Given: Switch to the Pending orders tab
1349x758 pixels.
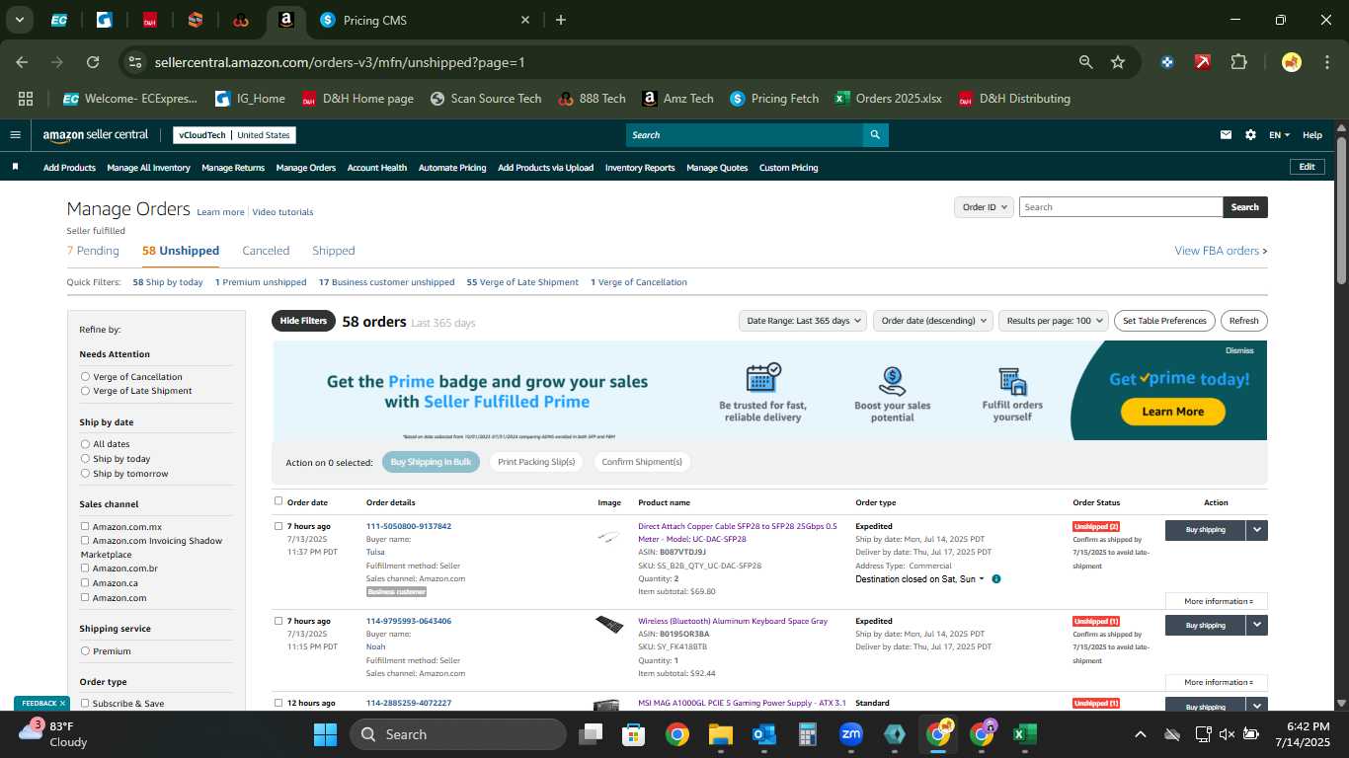Looking at the screenshot, I should (x=93, y=251).
